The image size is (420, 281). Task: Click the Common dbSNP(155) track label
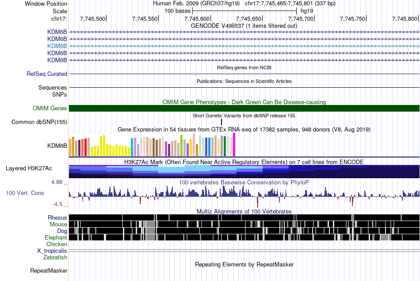(x=39, y=122)
